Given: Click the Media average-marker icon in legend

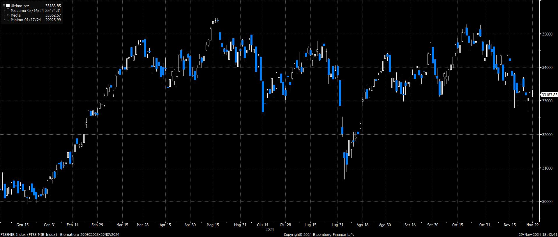Looking at the screenshot, I should click(8, 15).
